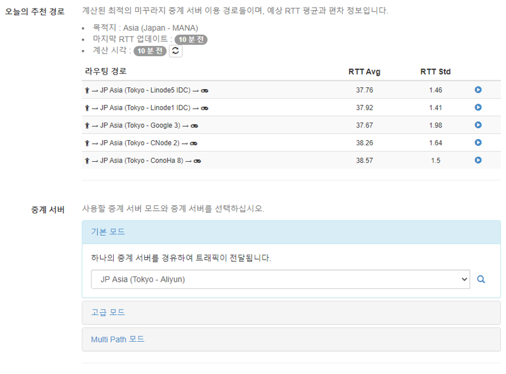
Task: Click play icon for Google 3 route
Action: (478, 125)
